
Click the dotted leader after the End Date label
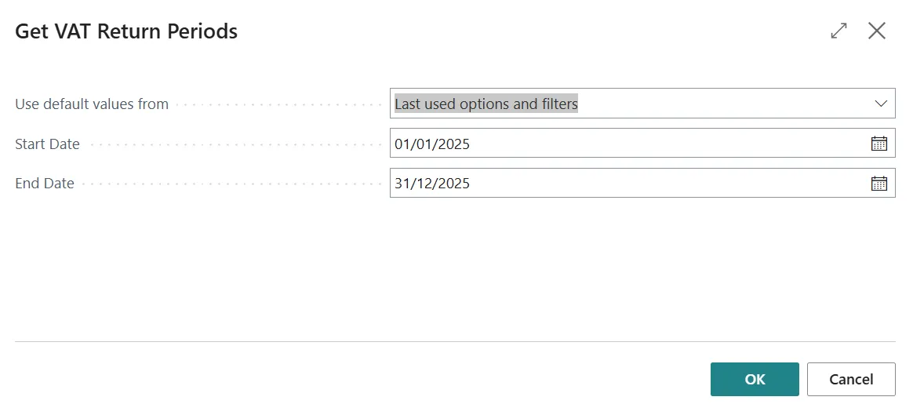[x=233, y=184]
